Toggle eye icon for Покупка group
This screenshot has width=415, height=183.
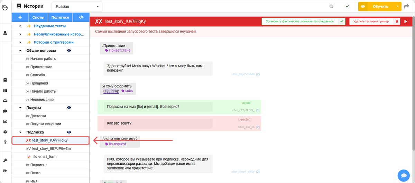pyautogui.click(x=69, y=108)
